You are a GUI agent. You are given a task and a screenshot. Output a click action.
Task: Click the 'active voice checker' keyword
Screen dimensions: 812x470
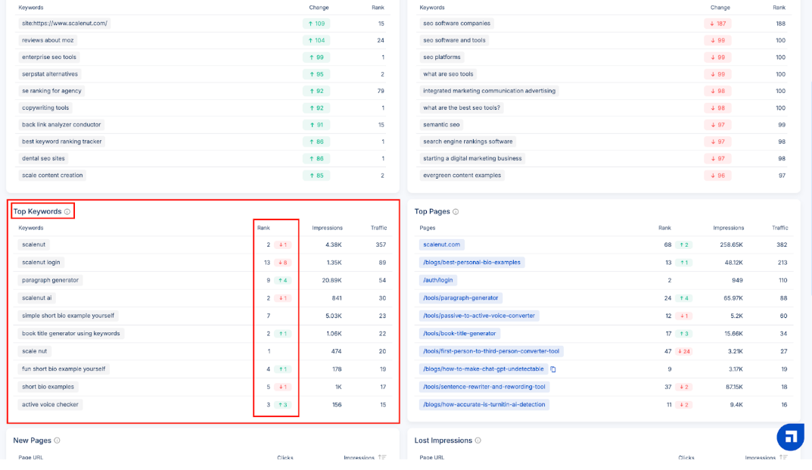pos(50,405)
